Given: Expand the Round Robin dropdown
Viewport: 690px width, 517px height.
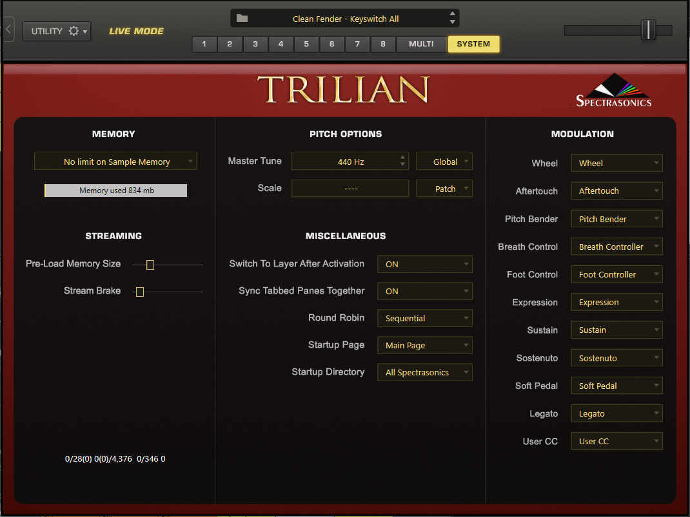Looking at the screenshot, I should (424, 318).
